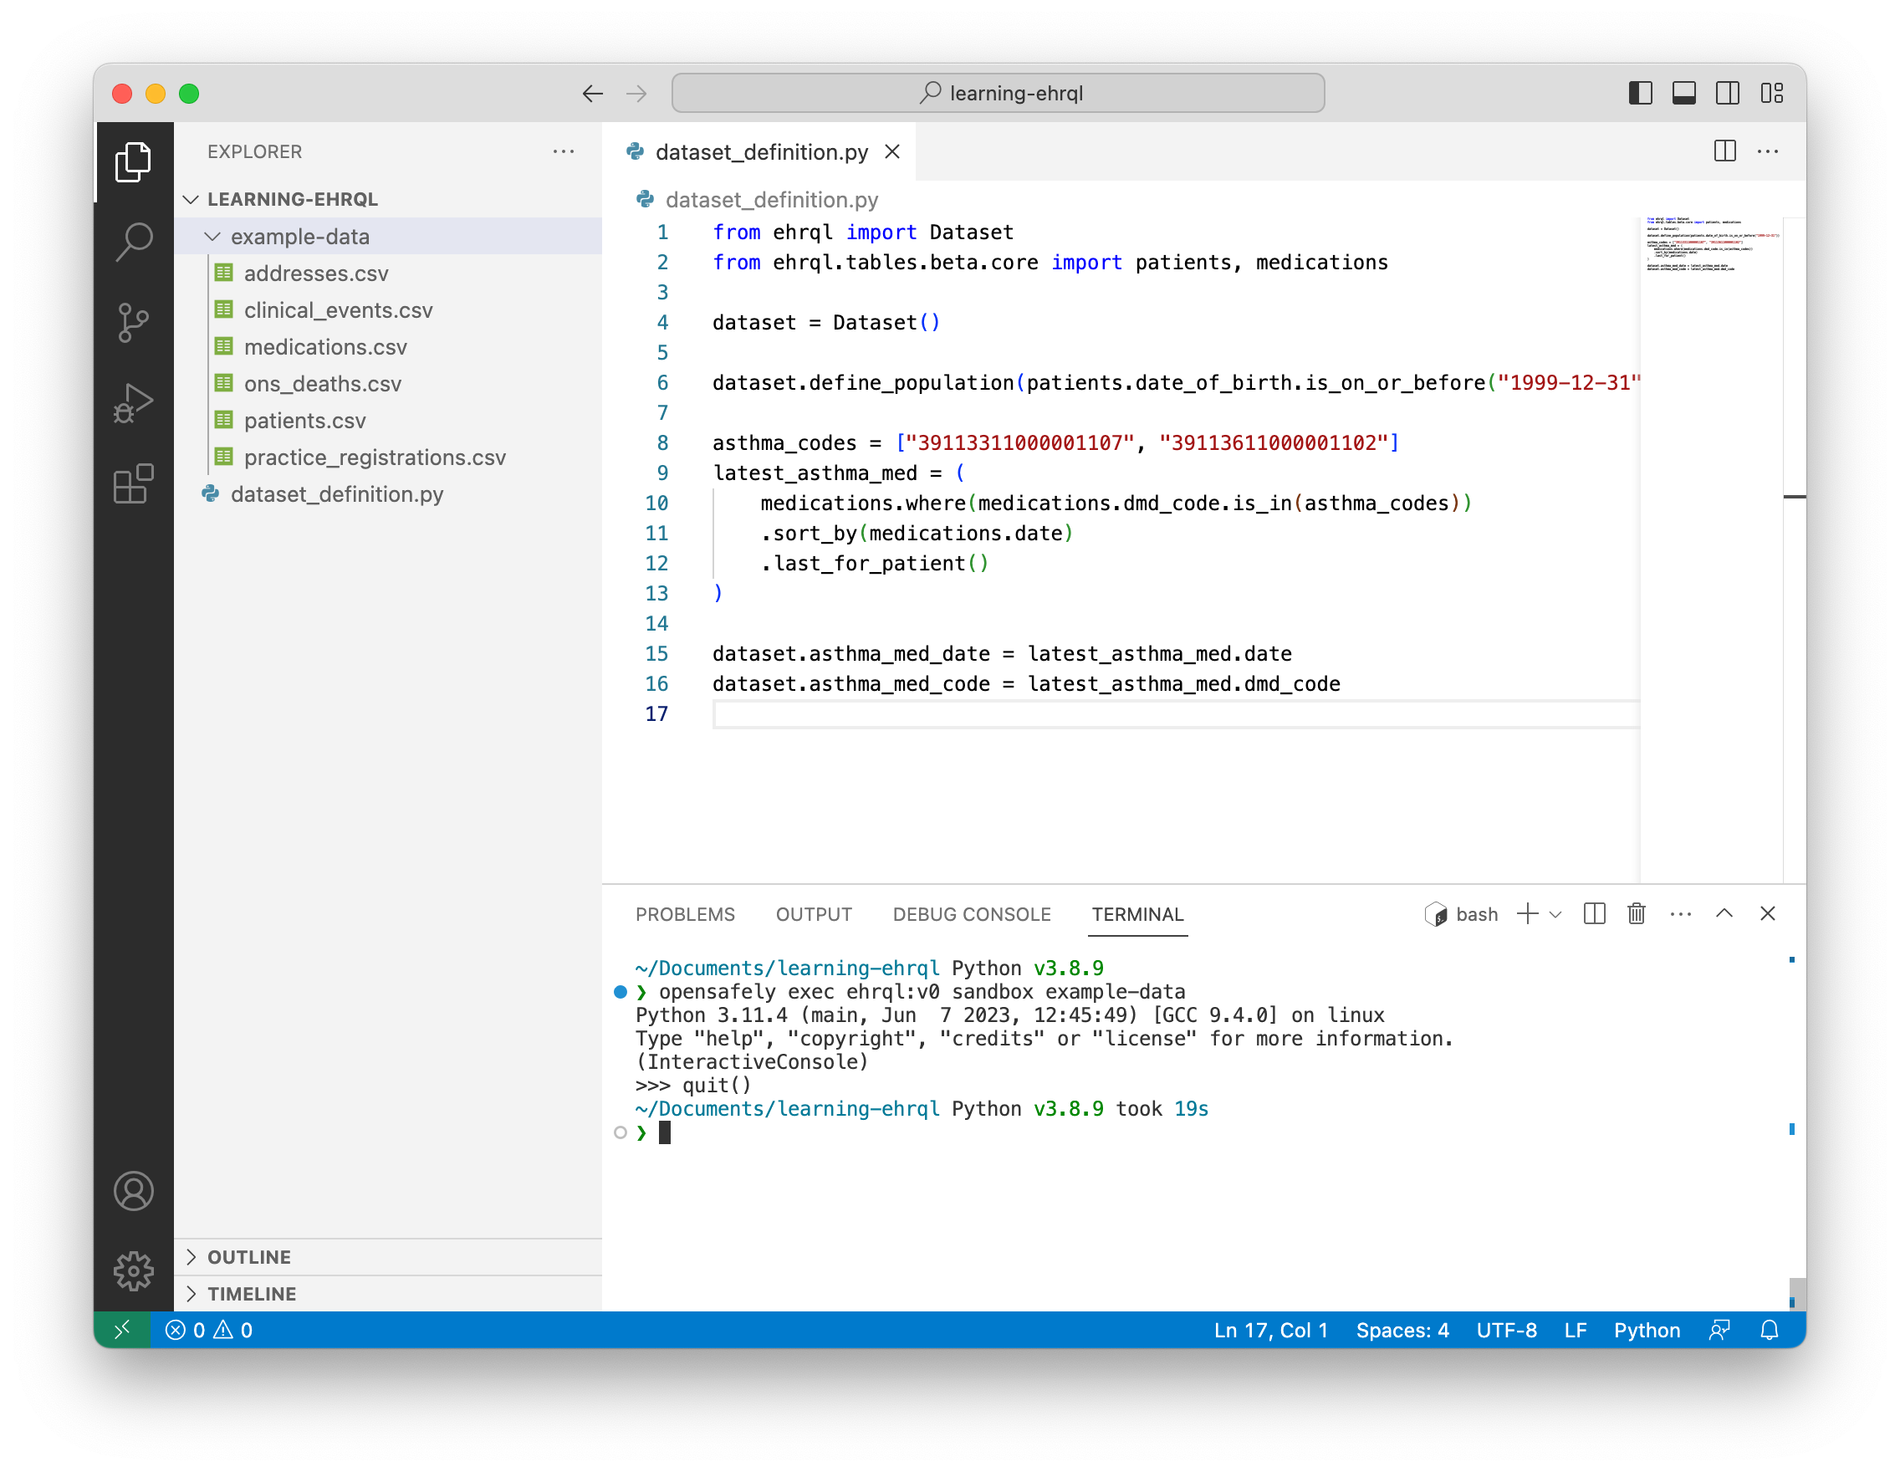Click the learning-ehrql command center search box

pyautogui.click(x=998, y=93)
